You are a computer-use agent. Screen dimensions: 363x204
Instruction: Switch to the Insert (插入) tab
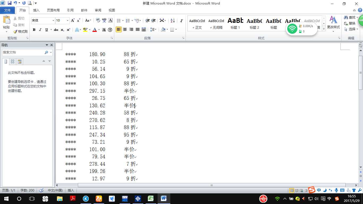(x=36, y=10)
